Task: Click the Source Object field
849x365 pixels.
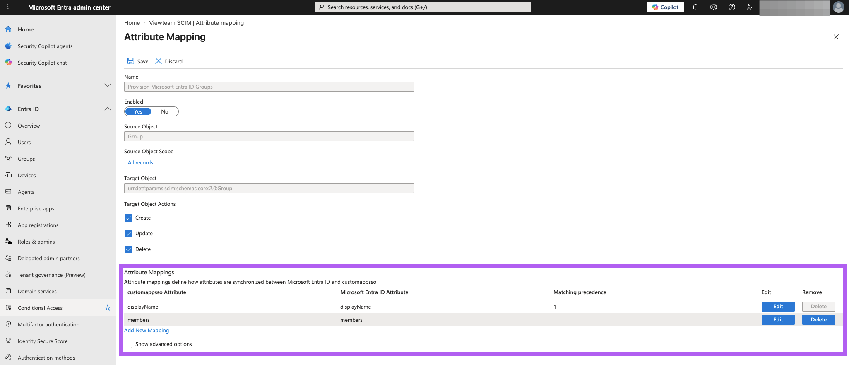Action: pyautogui.click(x=269, y=136)
